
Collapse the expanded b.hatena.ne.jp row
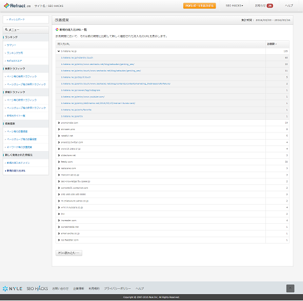pos(59,51)
